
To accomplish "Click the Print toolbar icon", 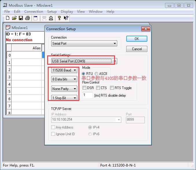I will click(28, 18).
